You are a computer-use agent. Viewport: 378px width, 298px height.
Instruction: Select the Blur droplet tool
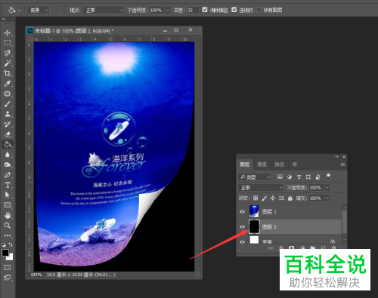pos(8,155)
